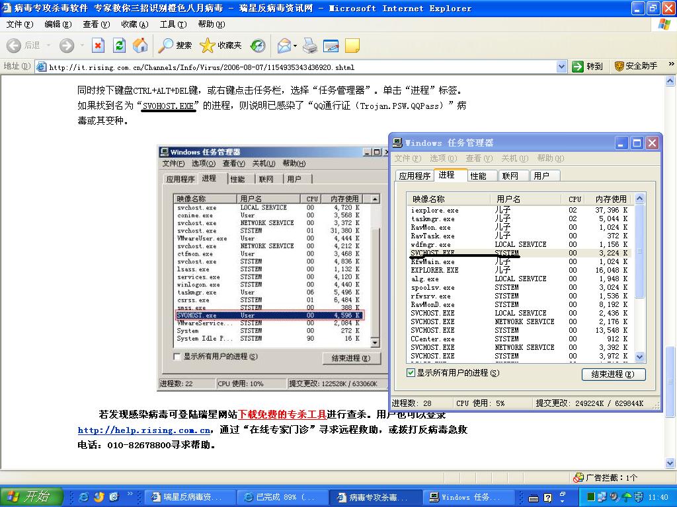Click the IE page scrollbar down arrow
The width and height of the screenshot is (677, 507).
click(x=670, y=463)
